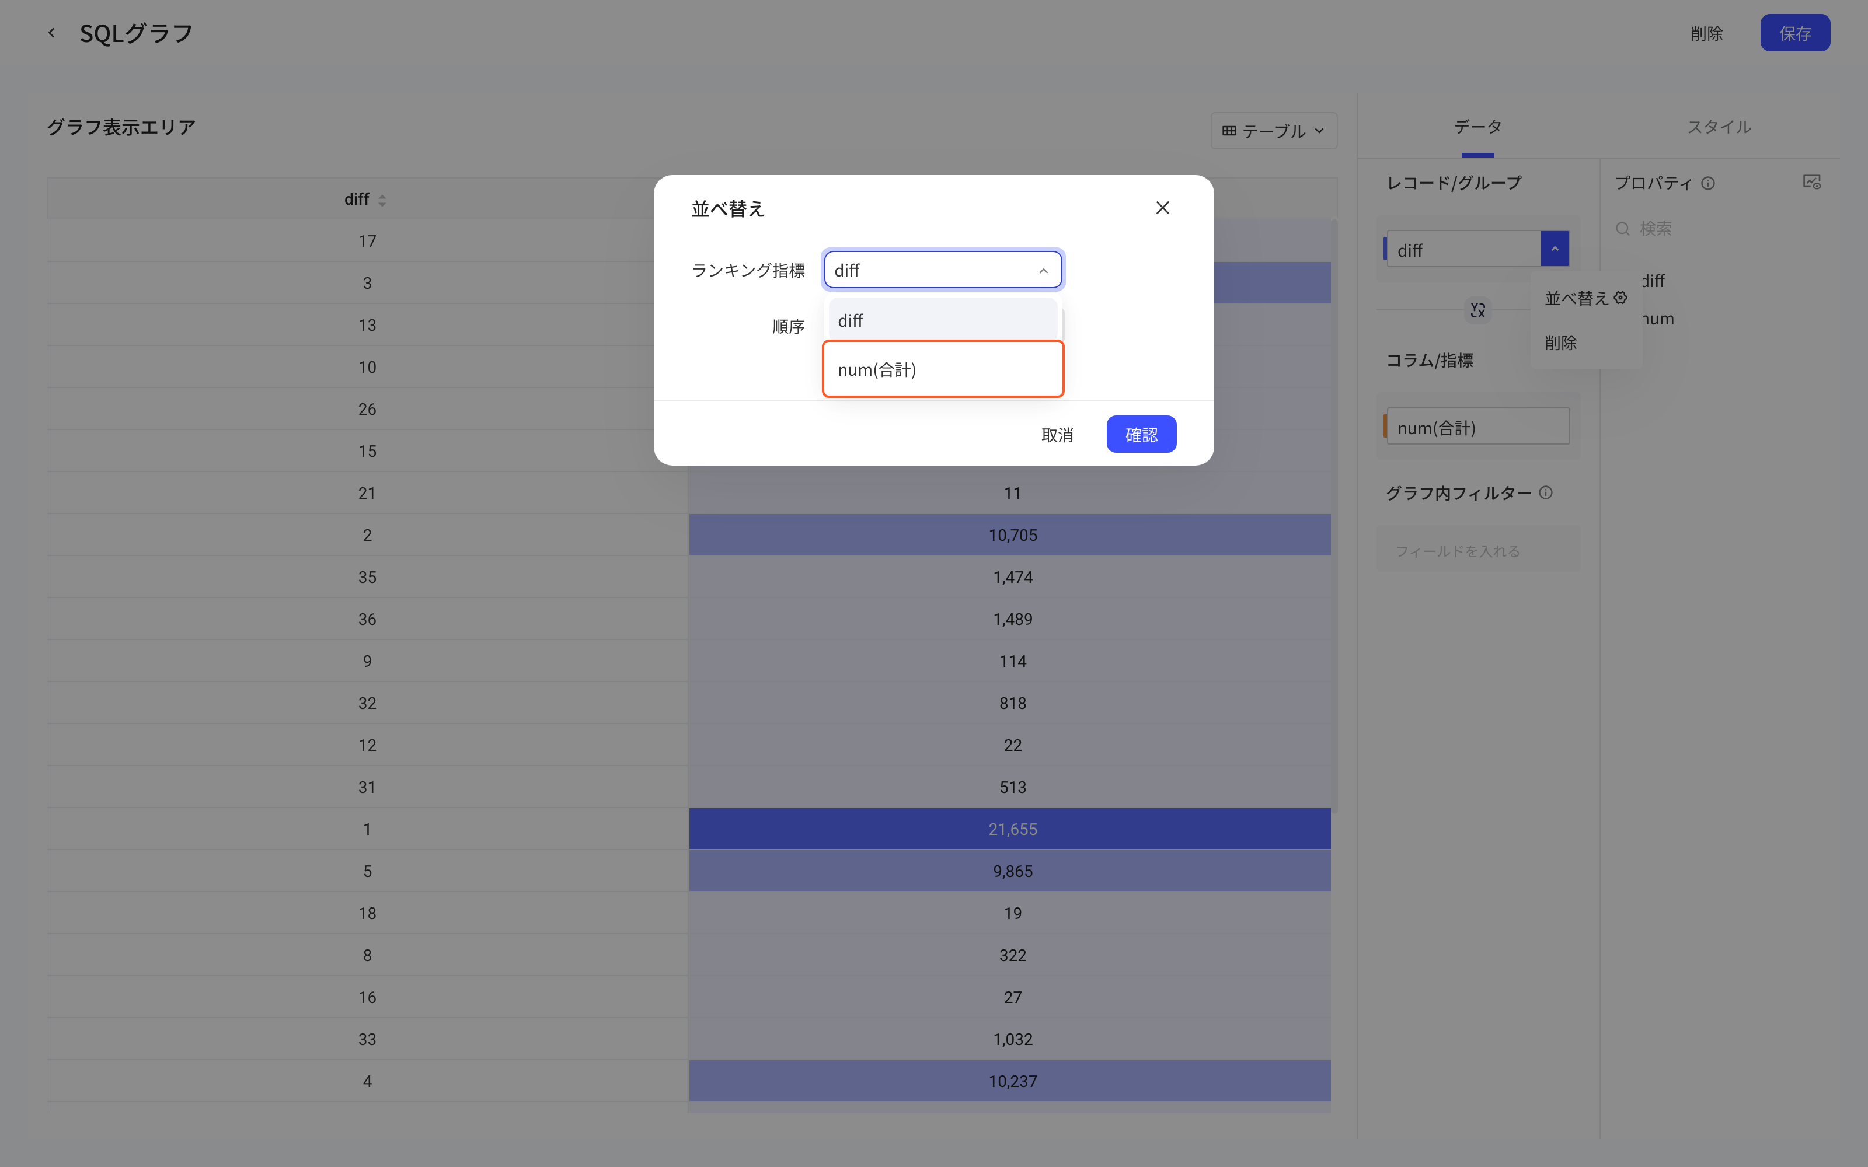Switch to the データ tab
This screenshot has height=1167, width=1868.
(x=1477, y=127)
